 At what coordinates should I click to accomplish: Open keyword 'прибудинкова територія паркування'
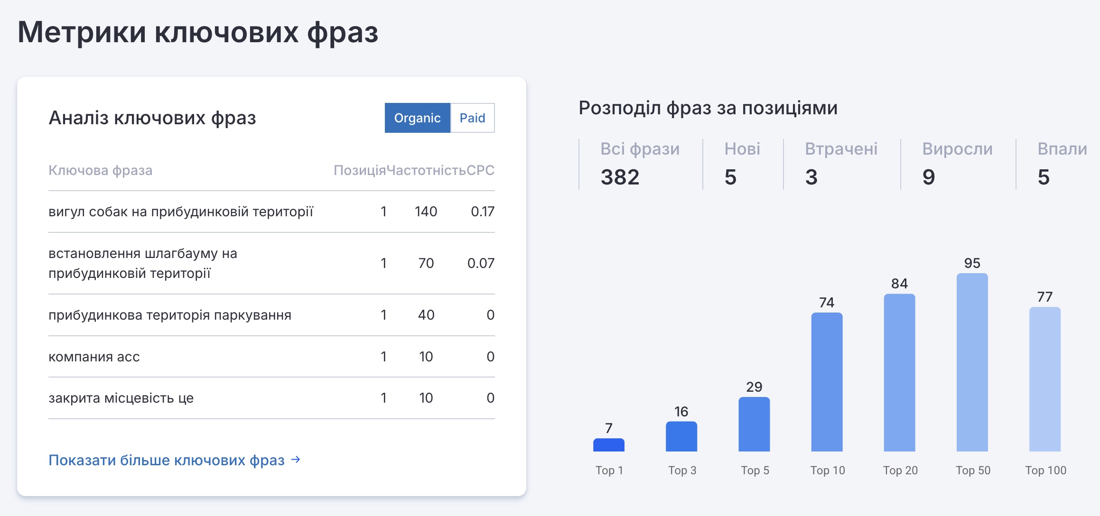[x=169, y=315]
